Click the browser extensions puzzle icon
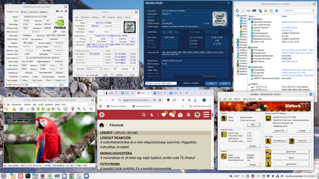Viewport: 319px width, 179px height. (174, 100)
